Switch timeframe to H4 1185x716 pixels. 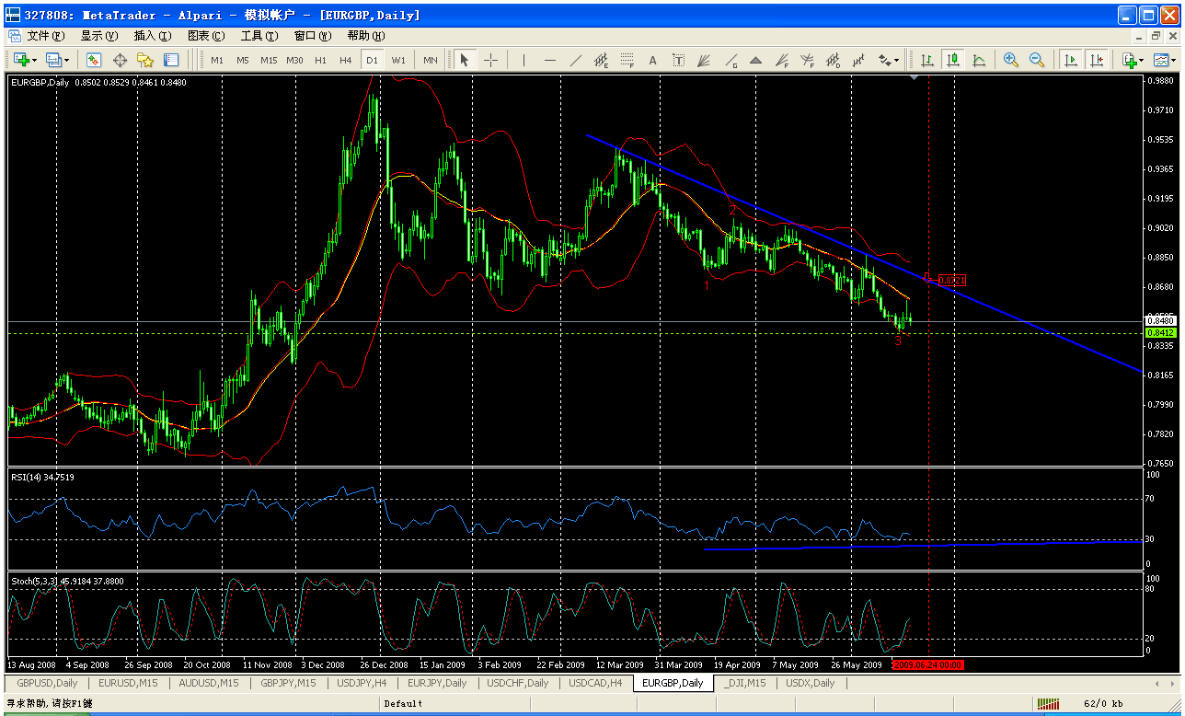pos(345,60)
